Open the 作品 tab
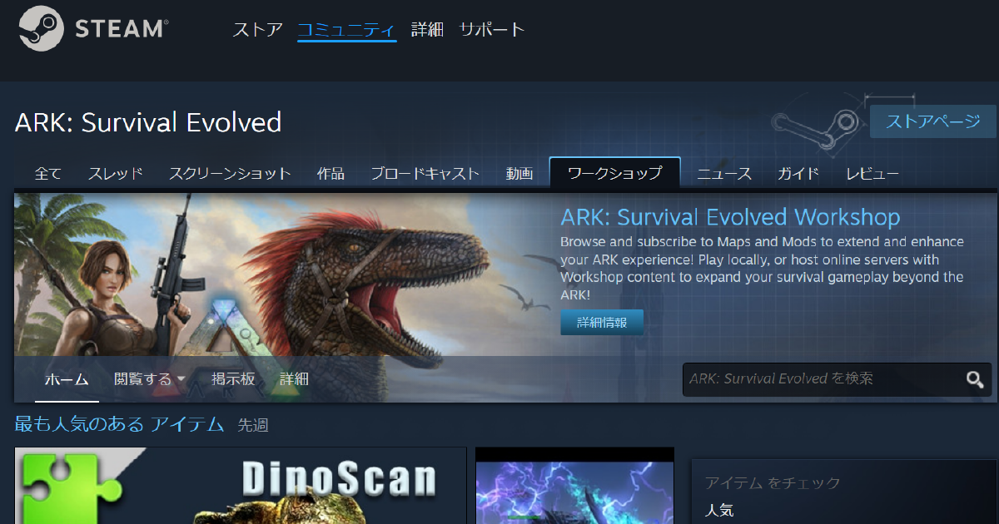 (331, 174)
